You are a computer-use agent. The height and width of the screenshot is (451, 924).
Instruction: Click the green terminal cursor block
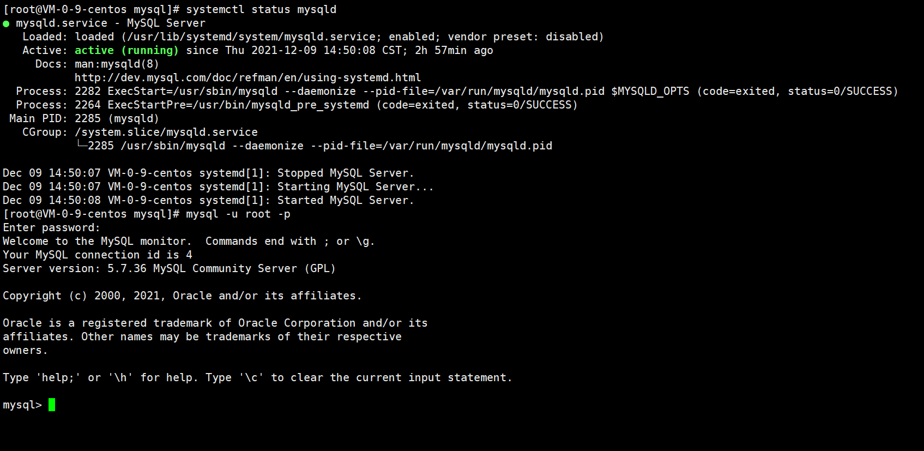click(52, 405)
